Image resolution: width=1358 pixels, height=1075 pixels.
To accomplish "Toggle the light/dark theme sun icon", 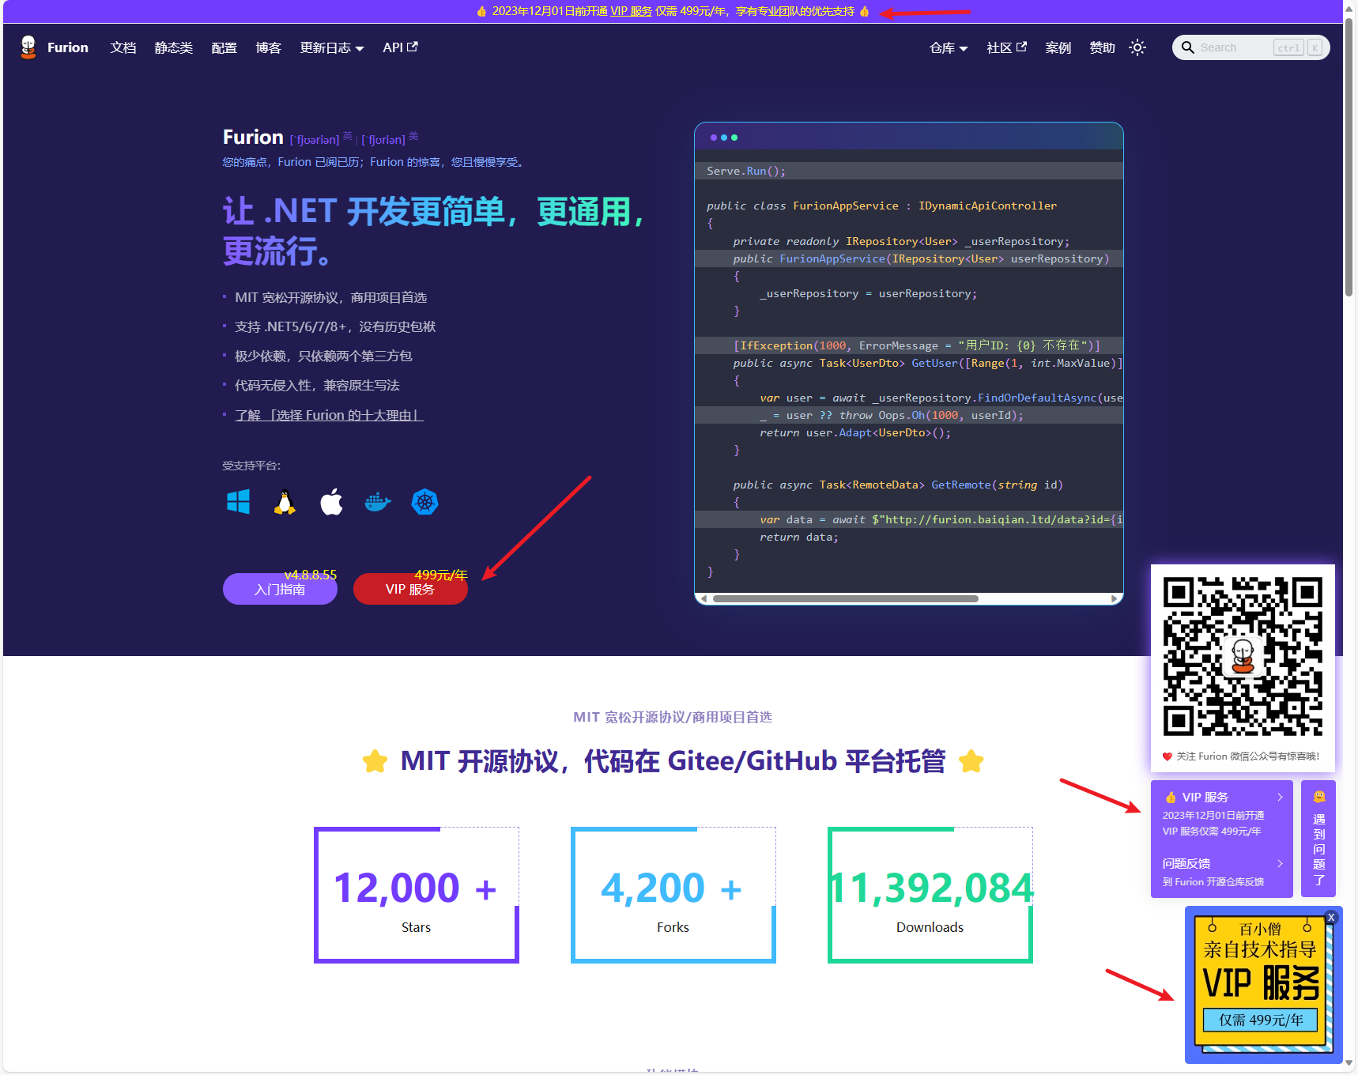I will click(1137, 47).
